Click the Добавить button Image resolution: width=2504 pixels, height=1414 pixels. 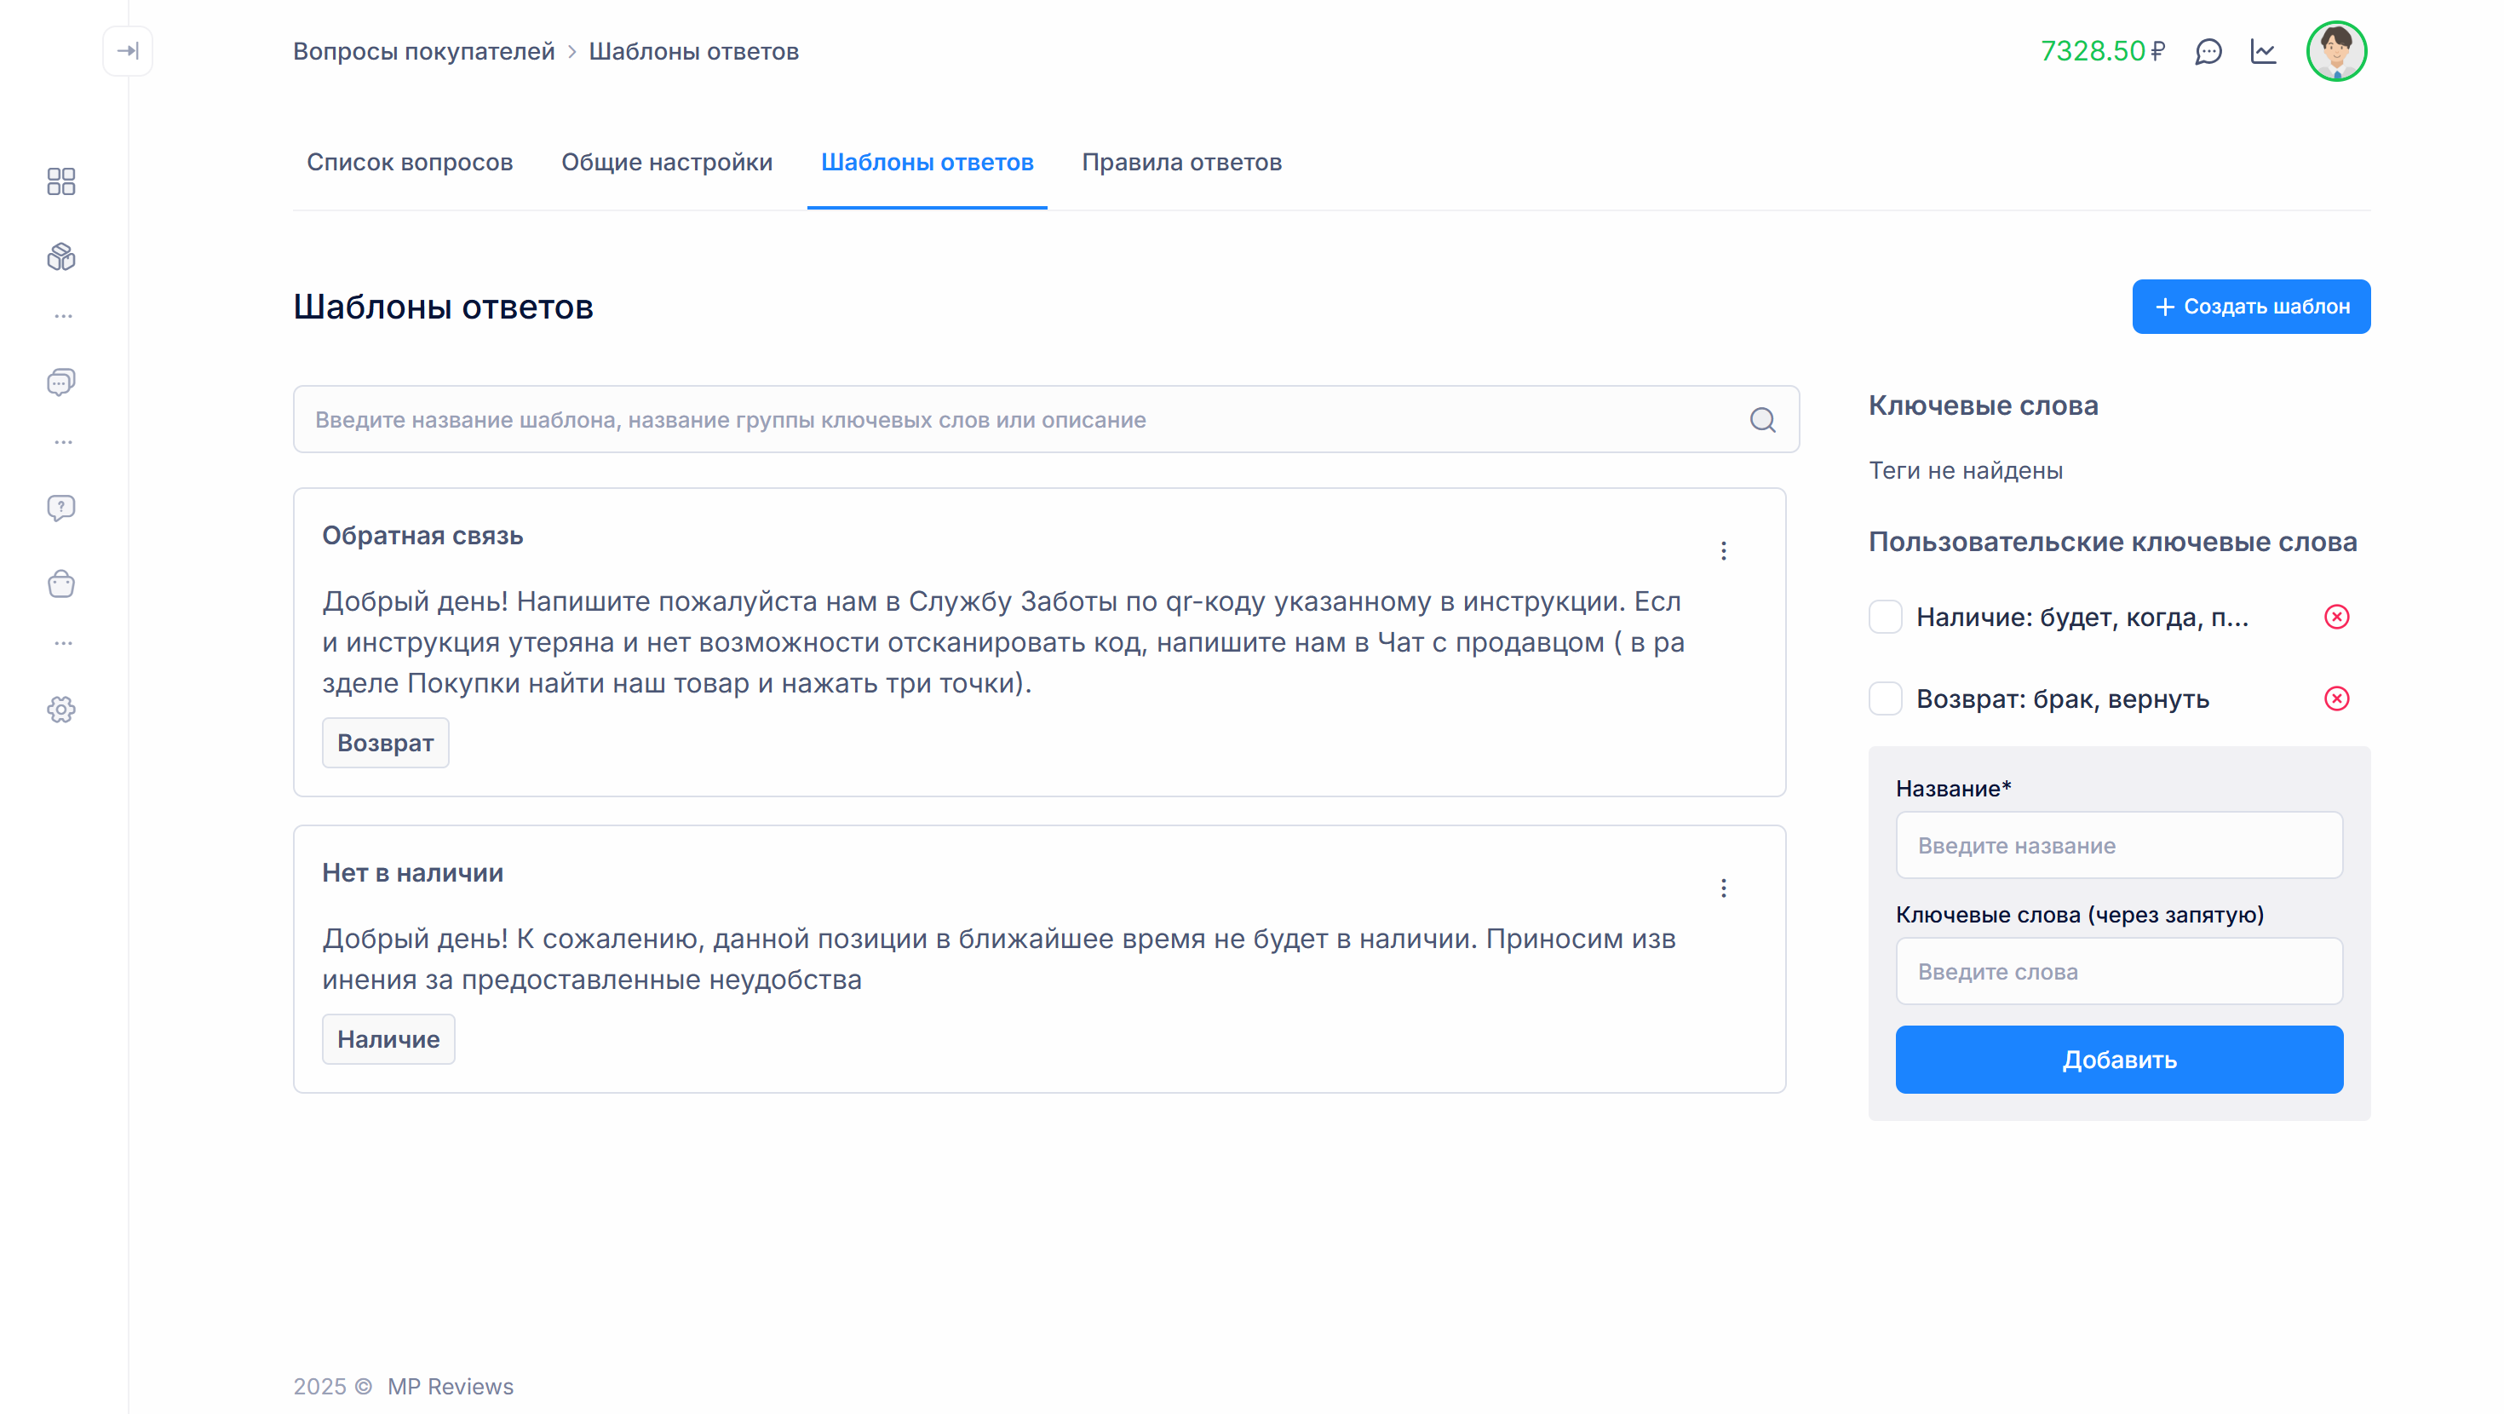coord(2119,1059)
